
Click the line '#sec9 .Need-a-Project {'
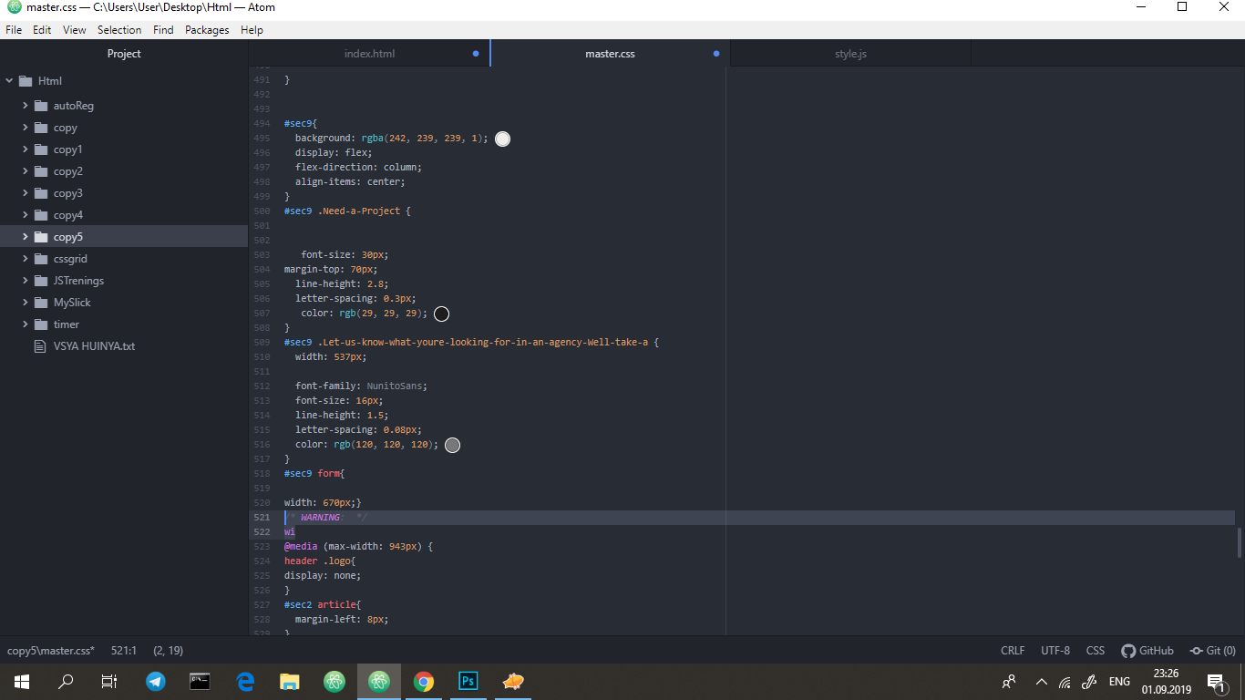pyautogui.click(x=347, y=211)
